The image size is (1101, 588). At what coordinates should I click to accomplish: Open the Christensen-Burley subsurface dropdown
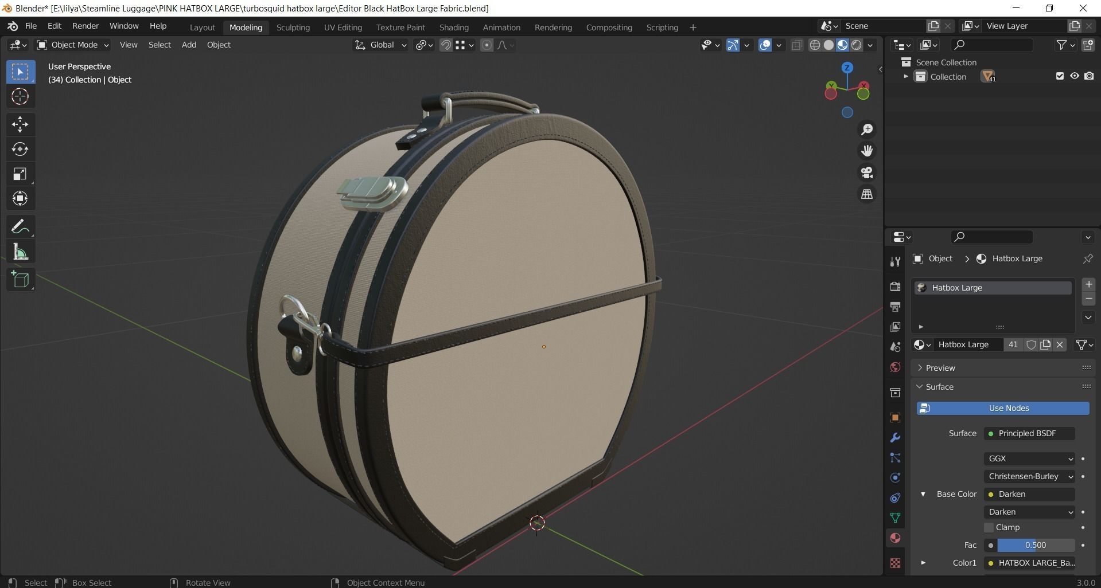(x=1029, y=476)
